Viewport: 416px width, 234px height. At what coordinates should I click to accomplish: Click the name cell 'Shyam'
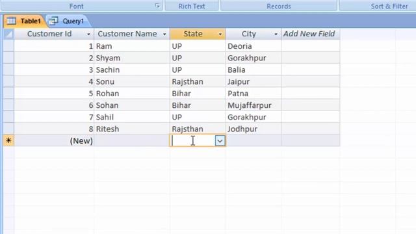click(x=132, y=58)
